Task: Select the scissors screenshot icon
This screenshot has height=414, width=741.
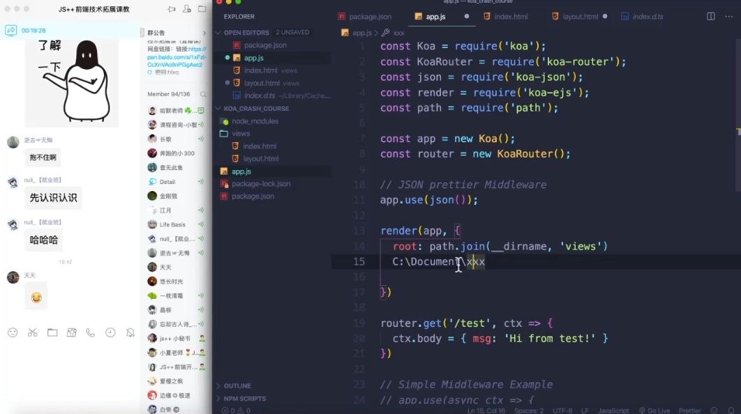Action: coord(33,332)
